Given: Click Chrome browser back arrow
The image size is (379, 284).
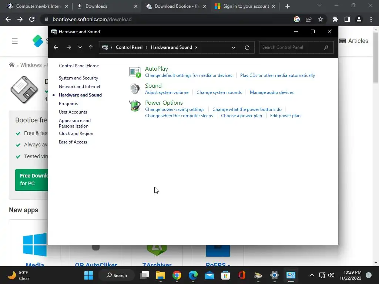Looking at the screenshot, I should [8, 19].
